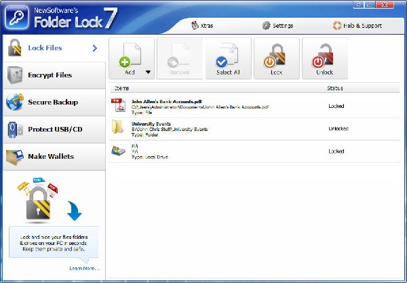407x283 pixels.
Task: Open Help & Support
Action: click(357, 25)
